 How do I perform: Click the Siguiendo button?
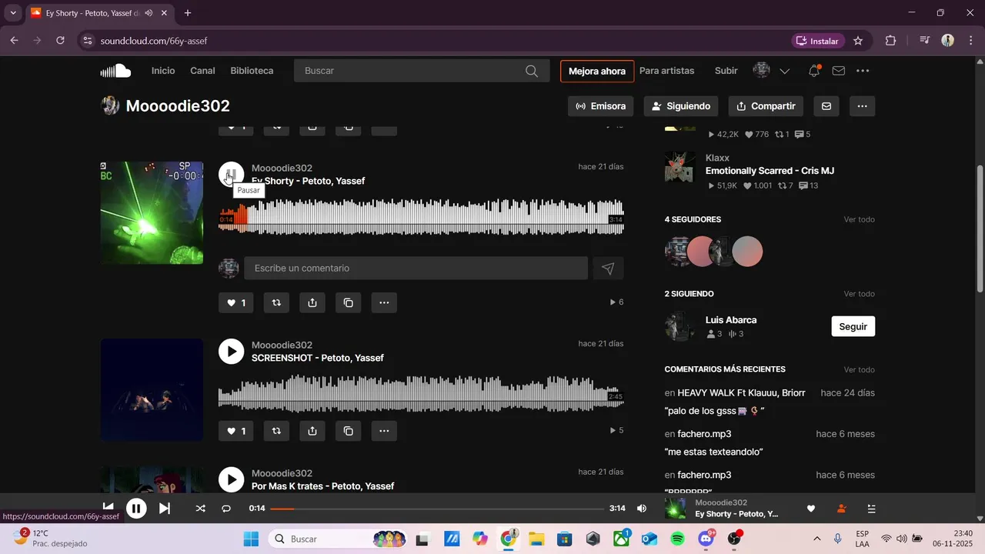click(681, 106)
